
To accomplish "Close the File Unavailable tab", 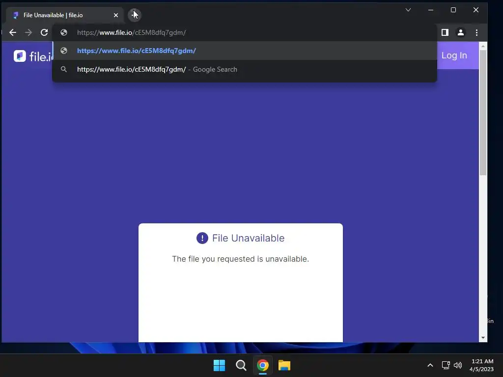I will click(116, 15).
